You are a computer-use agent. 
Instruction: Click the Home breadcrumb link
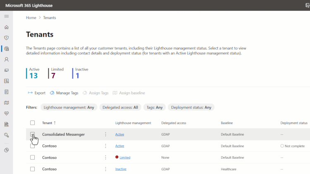pos(31,18)
